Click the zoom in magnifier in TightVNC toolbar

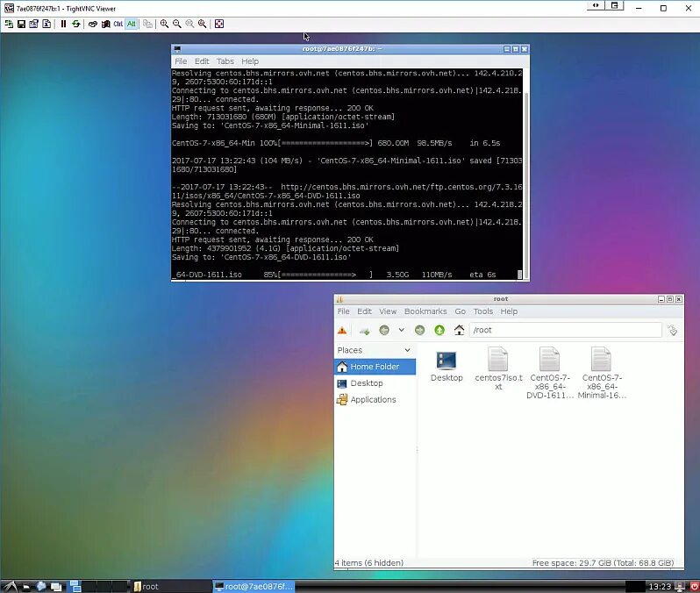[164, 24]
